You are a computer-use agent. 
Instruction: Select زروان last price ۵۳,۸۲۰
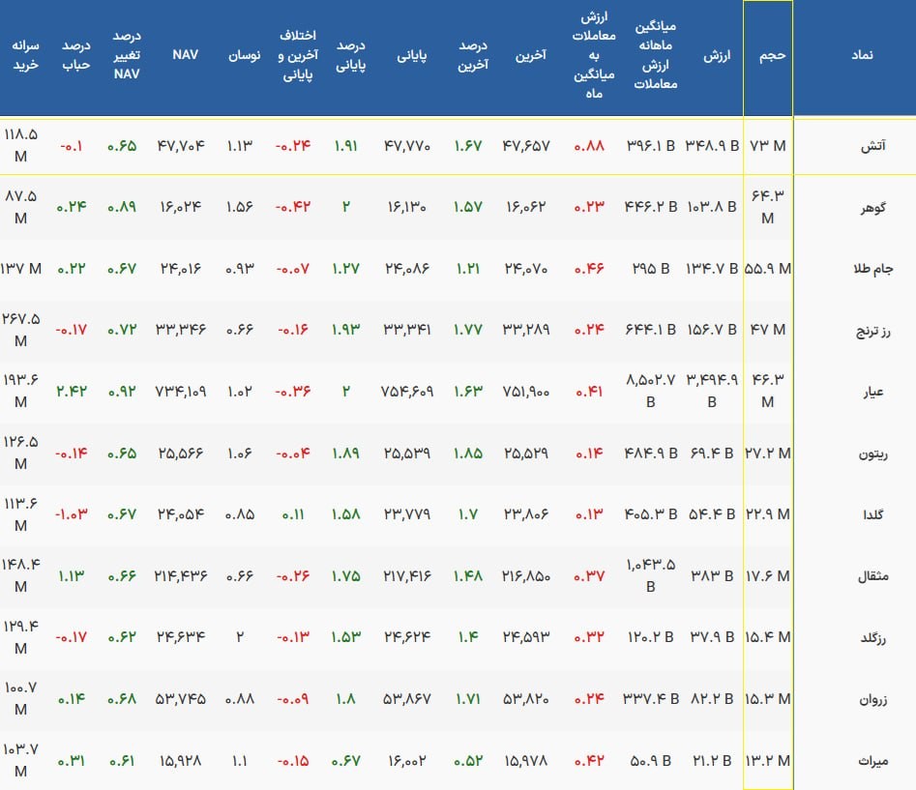coord(526,699)
